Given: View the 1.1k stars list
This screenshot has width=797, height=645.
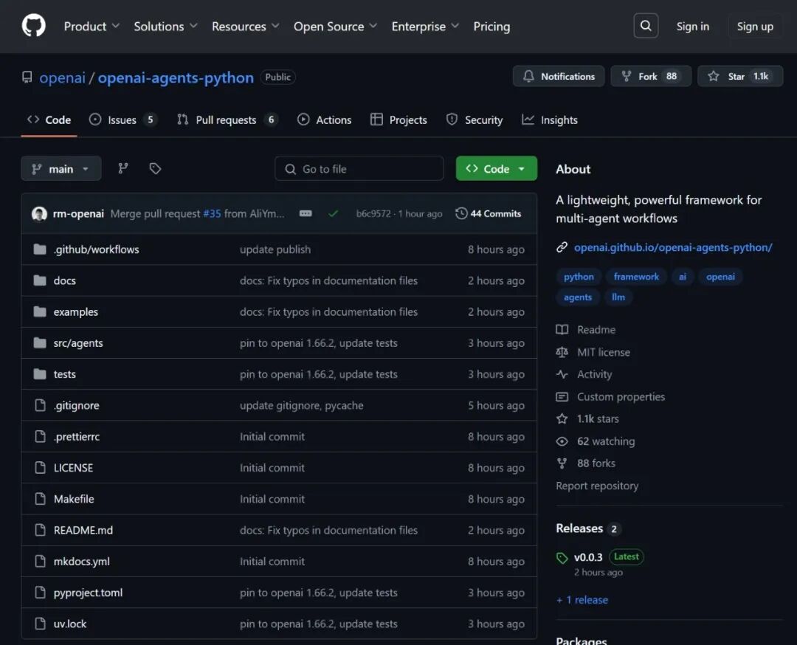Looking at the screenshot, I should [x=598, y=419].
